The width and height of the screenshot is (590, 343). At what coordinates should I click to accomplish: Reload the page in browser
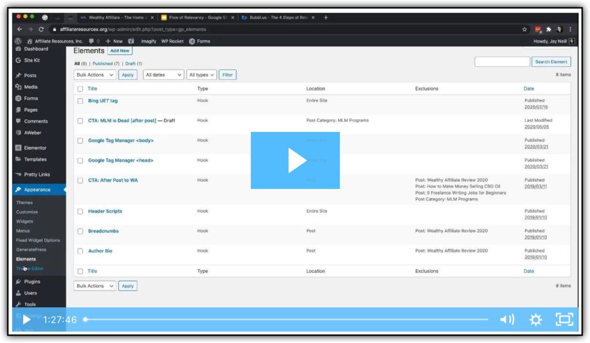pos(41,29)
